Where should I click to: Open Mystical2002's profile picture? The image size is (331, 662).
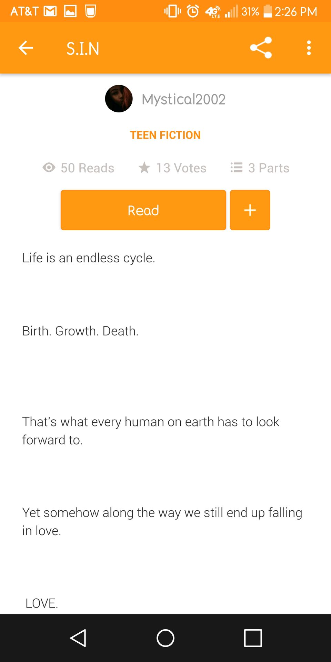(119, 99)
